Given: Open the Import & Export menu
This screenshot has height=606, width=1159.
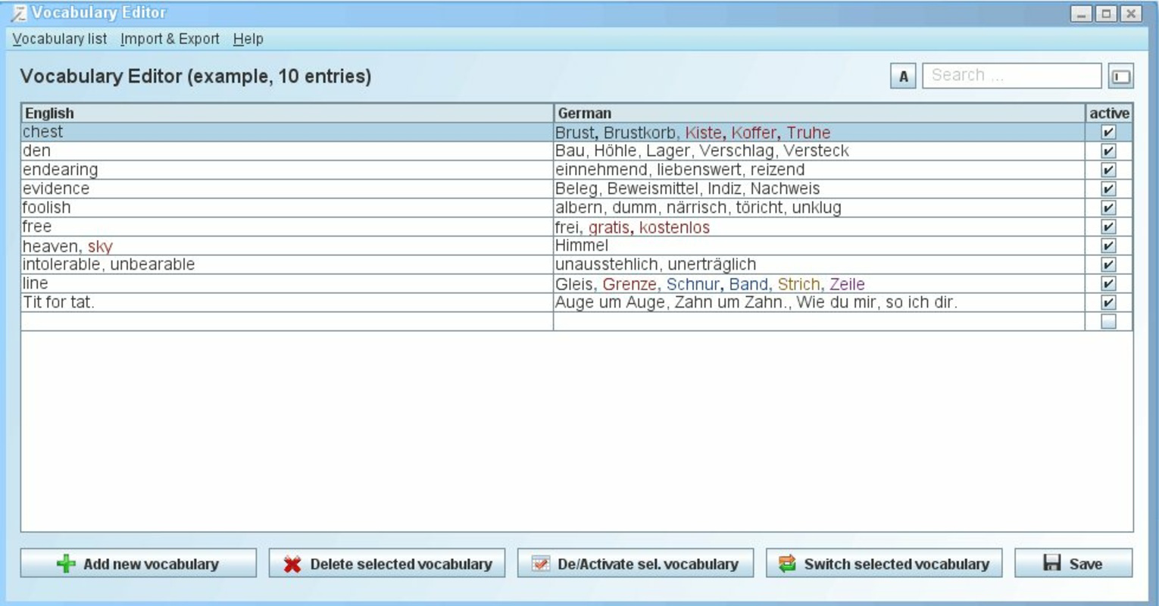Looking at the screenshot, I should [170, 39].
